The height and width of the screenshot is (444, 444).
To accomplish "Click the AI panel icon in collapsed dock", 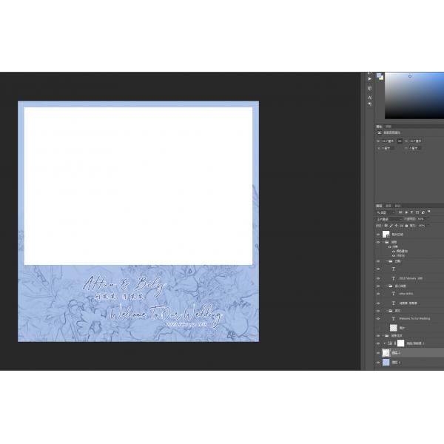I will point(369,97).
